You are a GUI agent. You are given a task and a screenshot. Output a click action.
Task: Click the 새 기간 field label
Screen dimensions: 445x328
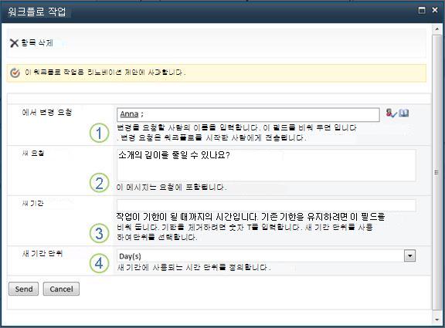(32, 203)
